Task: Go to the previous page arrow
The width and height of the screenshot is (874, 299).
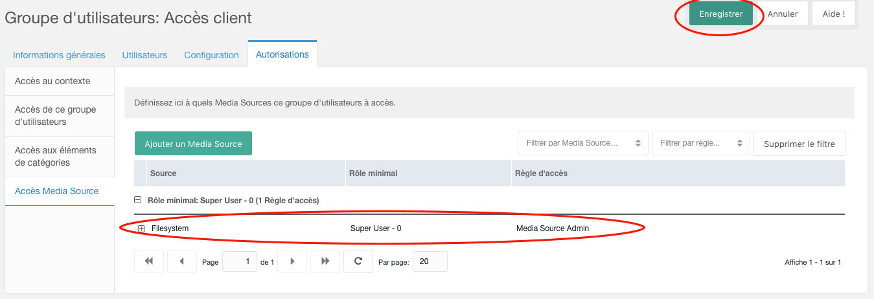Action: click(x=181, y=261)
